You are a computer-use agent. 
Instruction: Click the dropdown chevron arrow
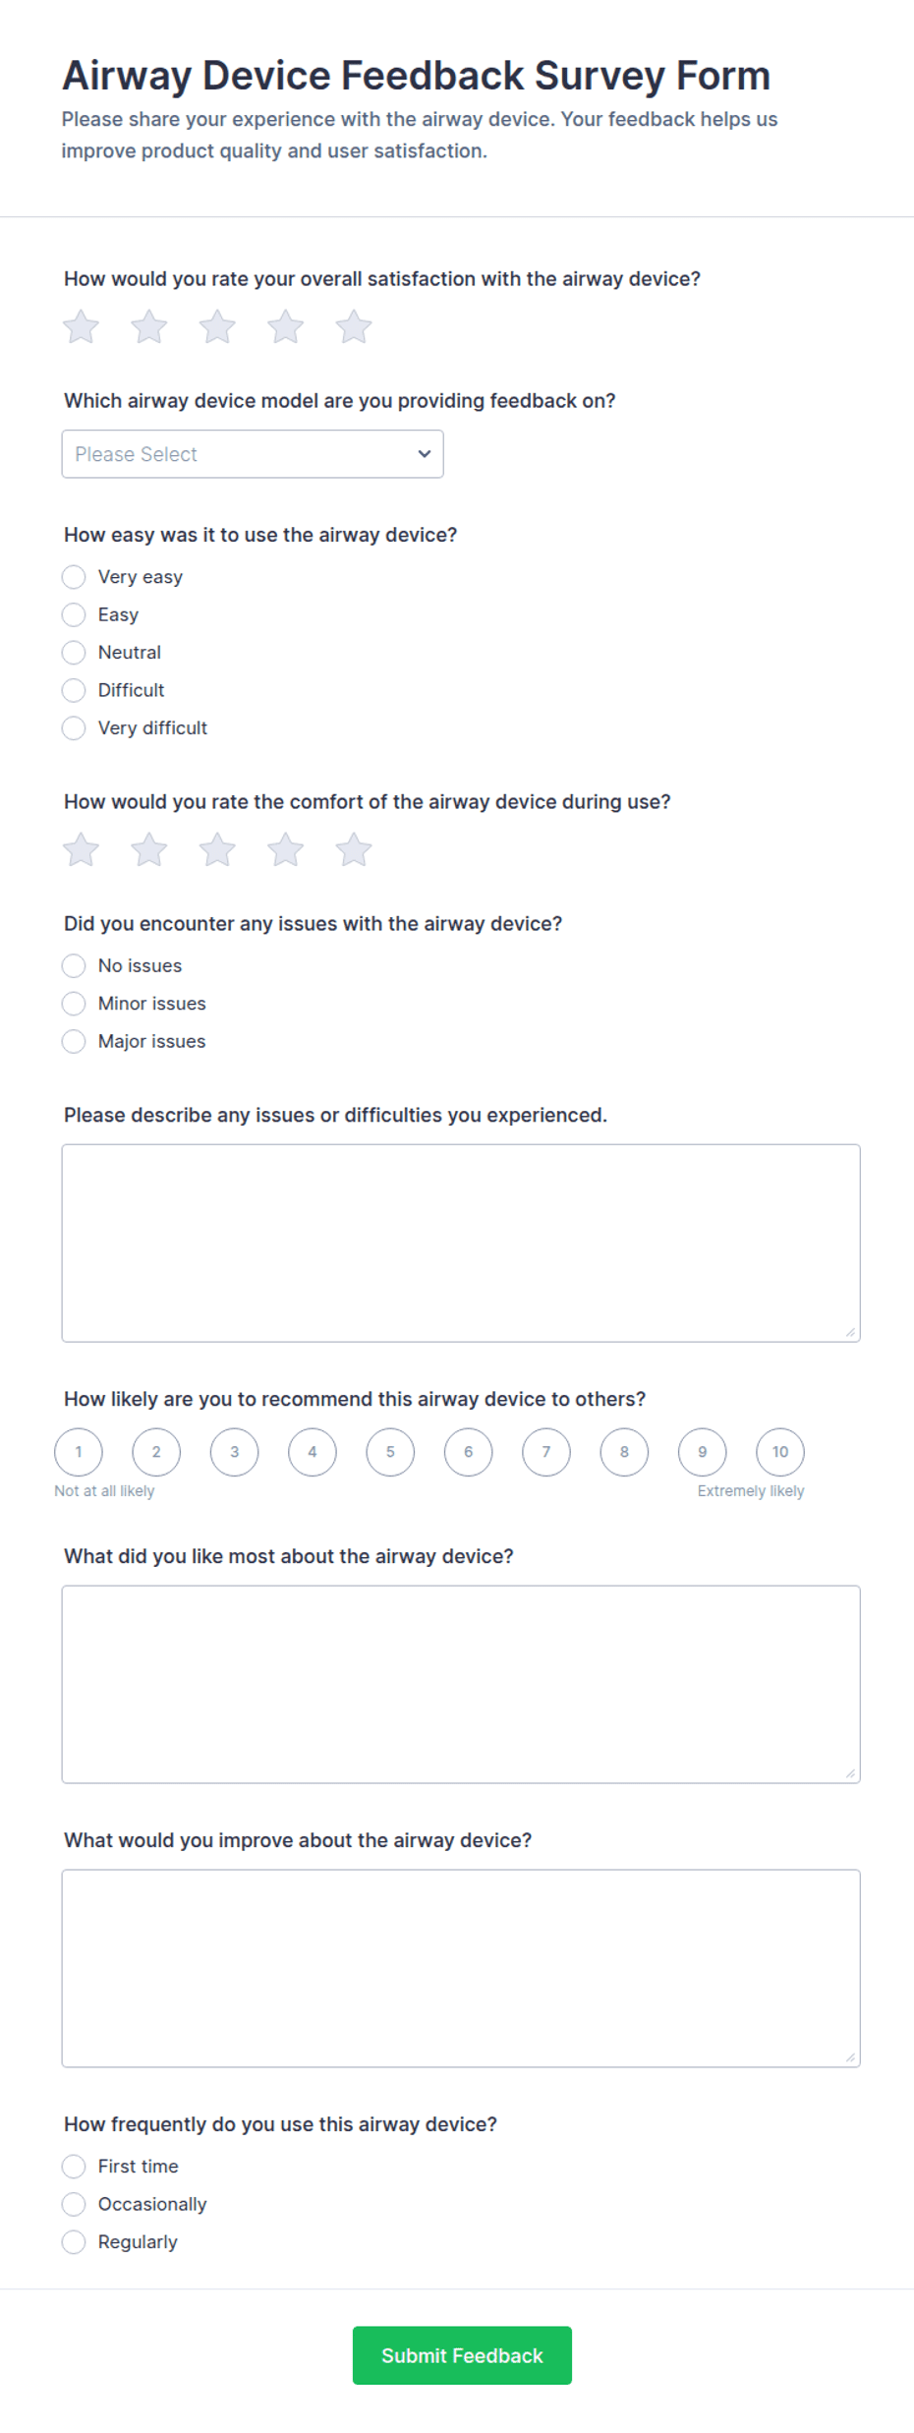[x=425, y=454]
